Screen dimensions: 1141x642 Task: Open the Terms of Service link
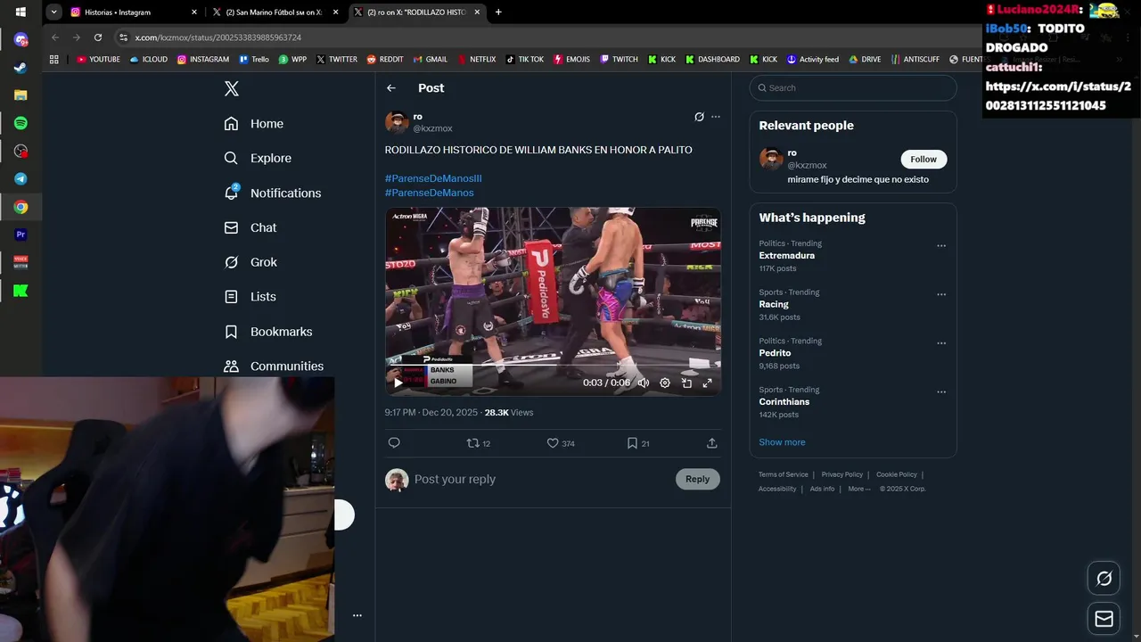(784, 474)
